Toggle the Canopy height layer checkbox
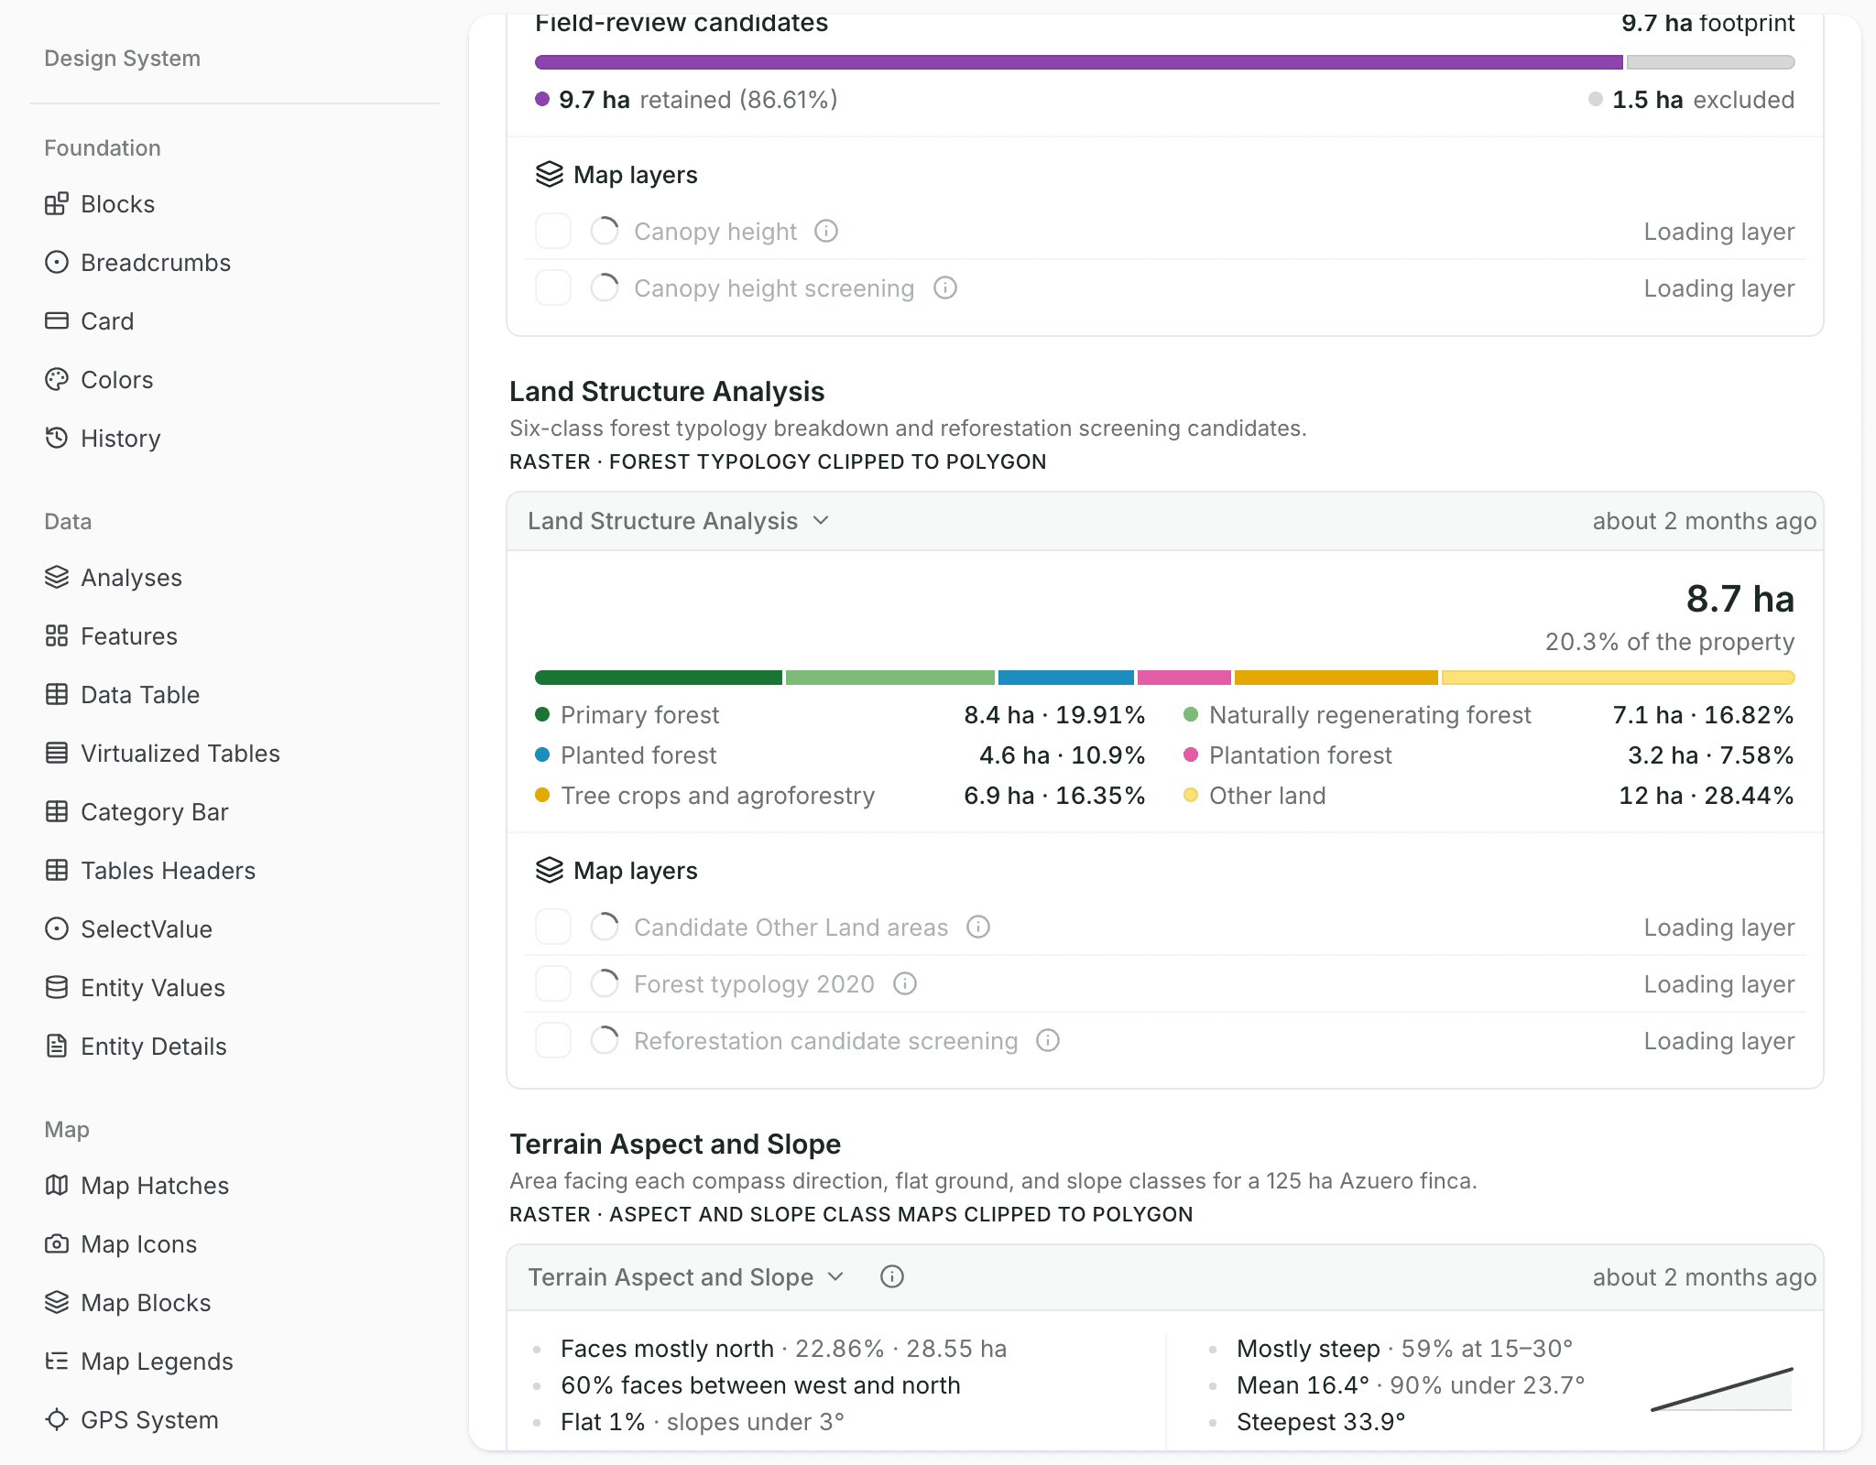1876x1465 pixels. 553,232
